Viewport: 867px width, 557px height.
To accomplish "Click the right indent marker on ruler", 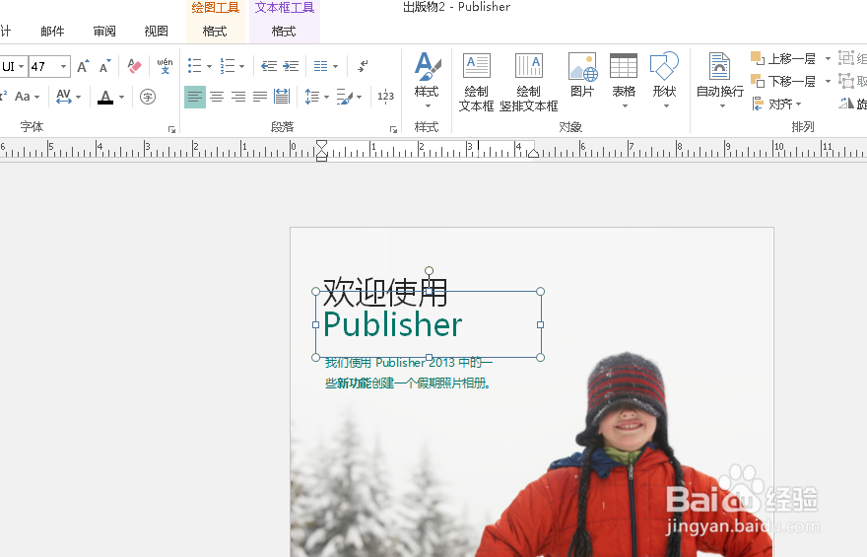I will click(x=533, y=153).
